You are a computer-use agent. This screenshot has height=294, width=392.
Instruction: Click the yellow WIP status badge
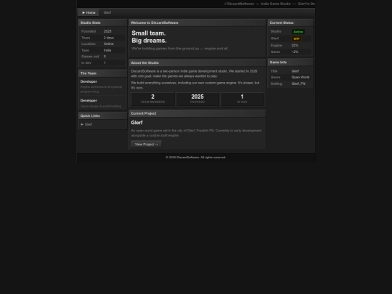click(x=296, y=38)
